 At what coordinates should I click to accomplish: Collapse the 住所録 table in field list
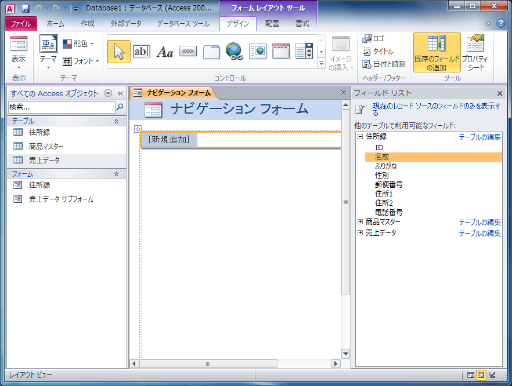click(360, 137)
